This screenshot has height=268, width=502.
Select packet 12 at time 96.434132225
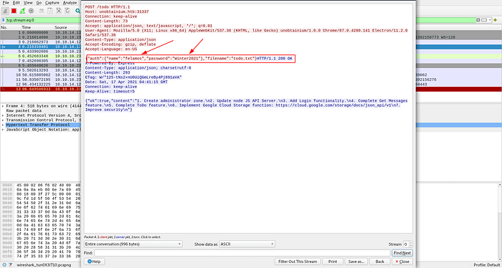click(x=40, y=84)
